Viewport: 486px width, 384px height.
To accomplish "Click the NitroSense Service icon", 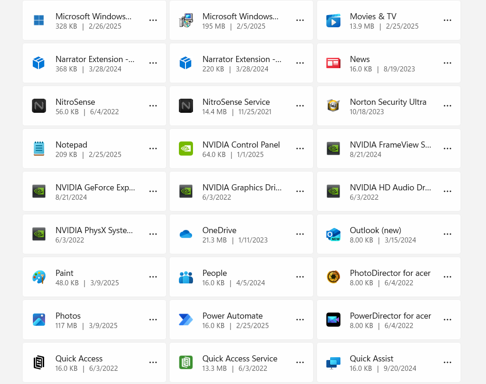I will [x=186, y=106].
